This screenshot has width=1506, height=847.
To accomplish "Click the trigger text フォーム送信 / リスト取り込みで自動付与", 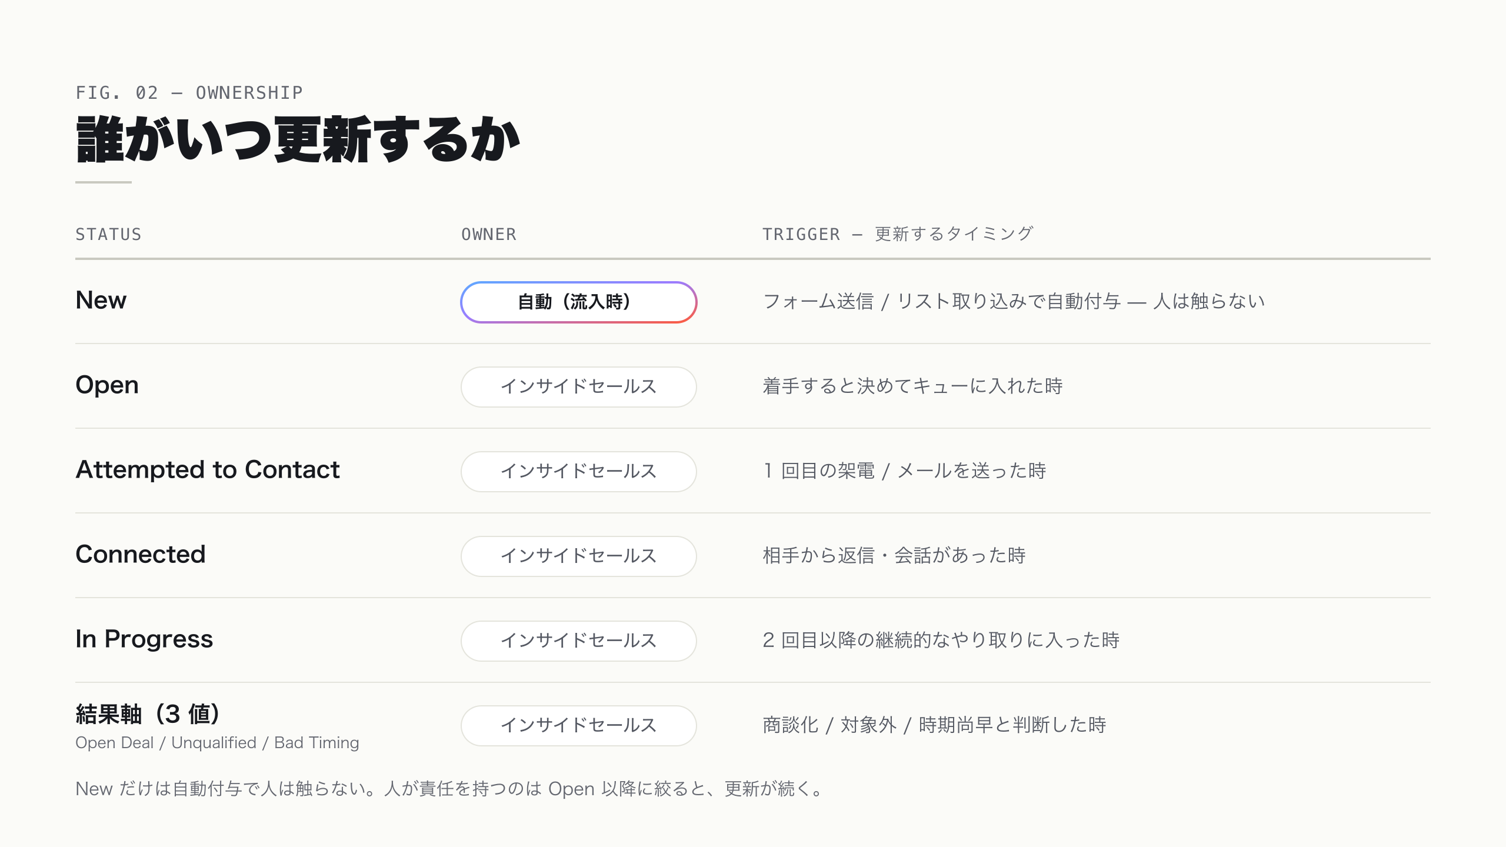I will tap(942, 301).
